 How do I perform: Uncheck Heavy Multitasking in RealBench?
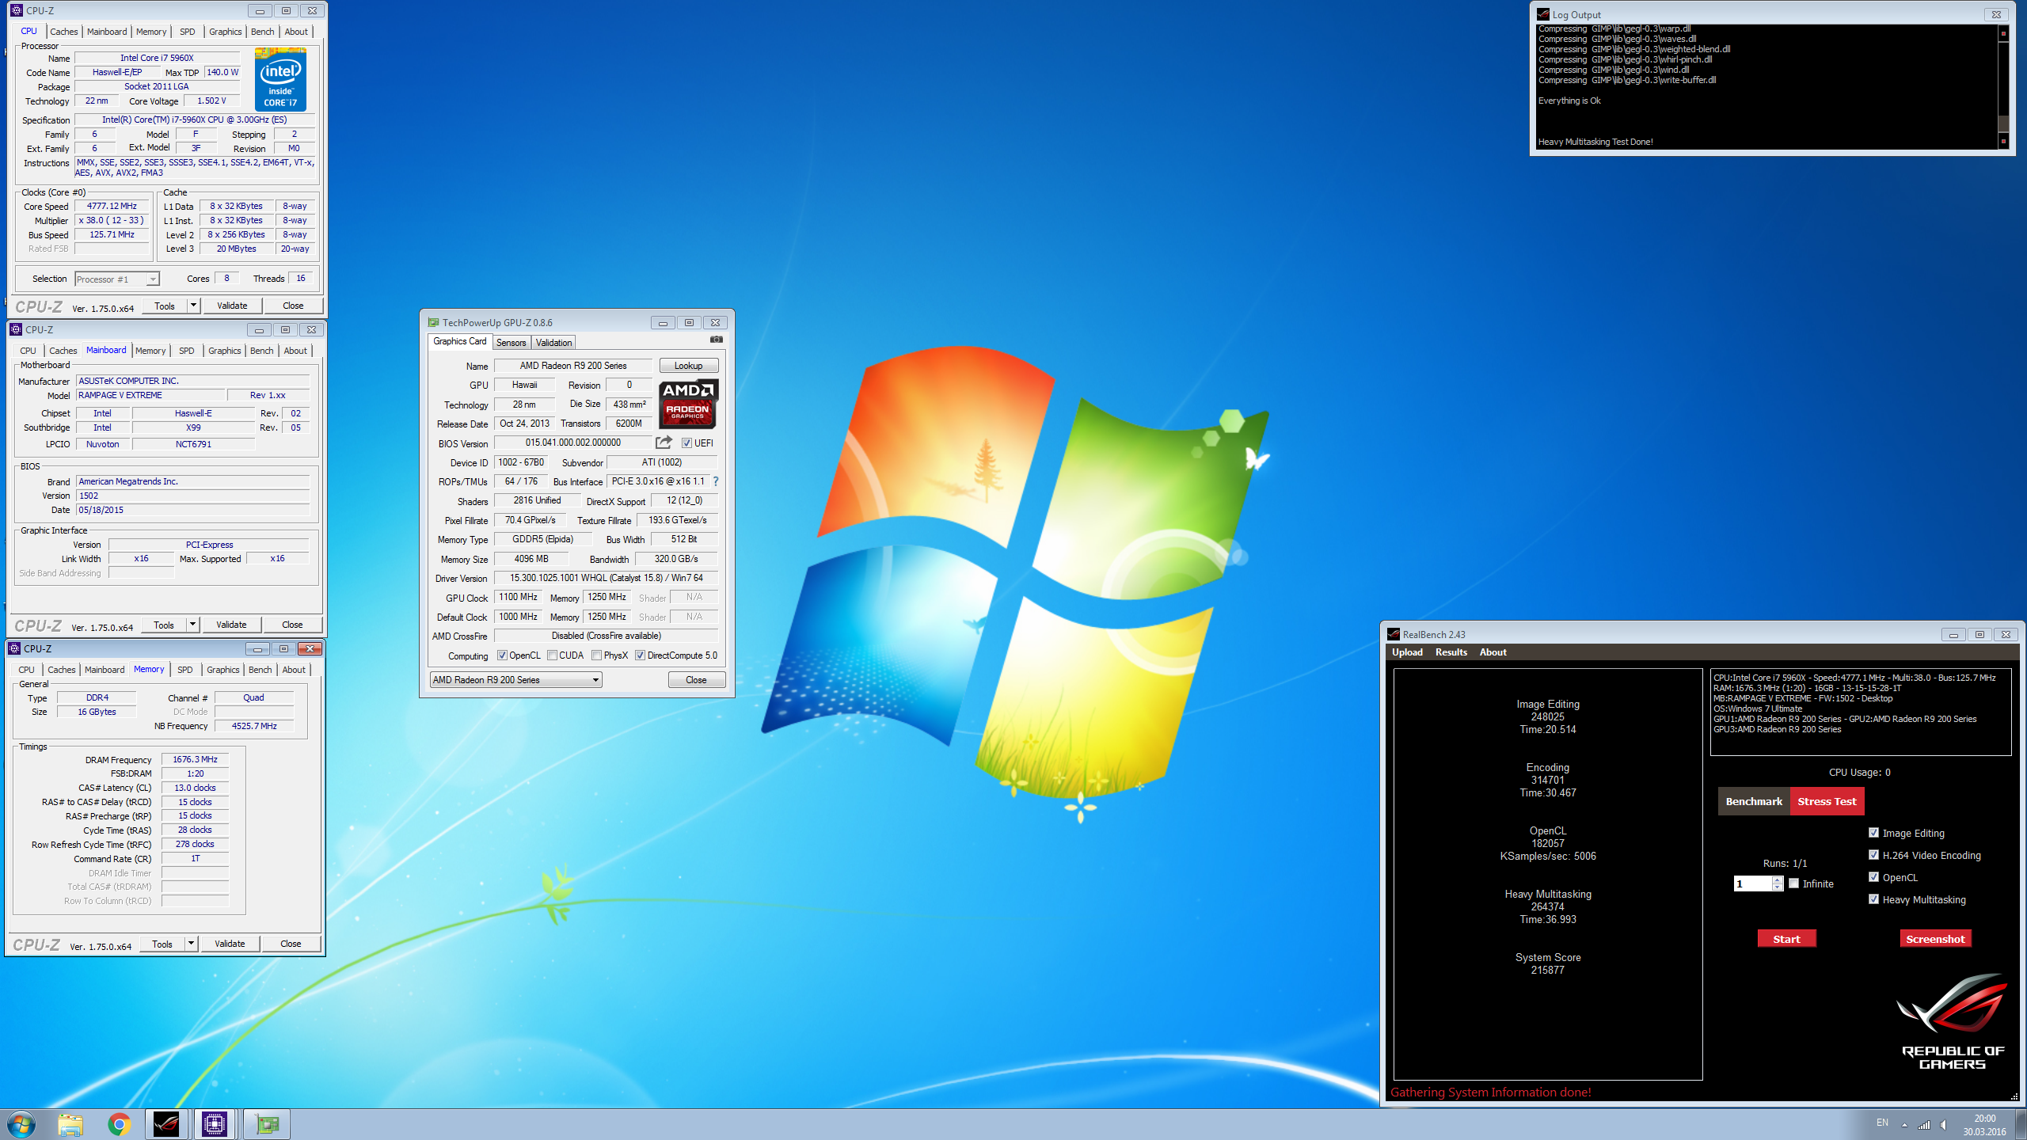[x=1873, y=899]
